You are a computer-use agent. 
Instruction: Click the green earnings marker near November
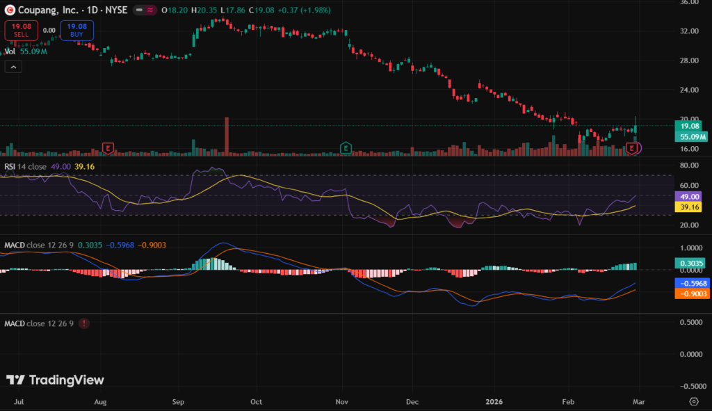pyautogui.click(x=346, y=147)
